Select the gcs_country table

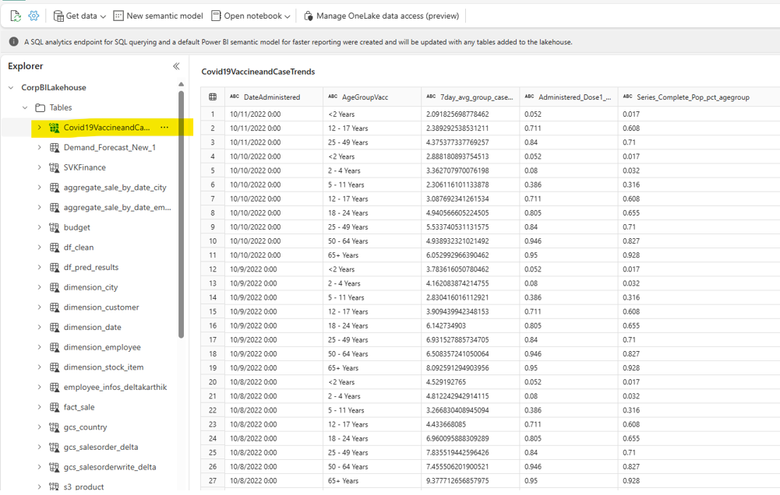[85, 427]
